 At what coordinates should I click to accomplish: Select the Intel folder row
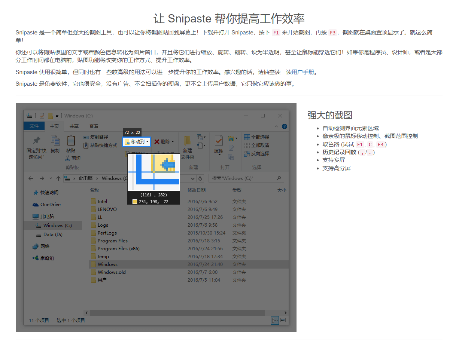(x=188, y=202)
